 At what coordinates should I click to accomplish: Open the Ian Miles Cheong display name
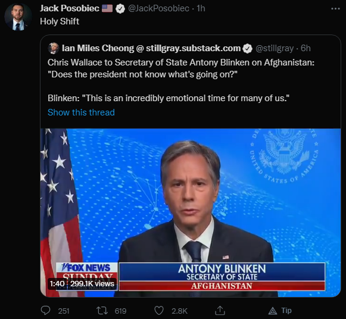click(x=151, y=48)
